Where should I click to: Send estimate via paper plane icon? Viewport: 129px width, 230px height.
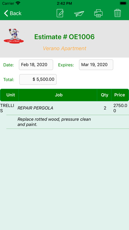(79, 14)
